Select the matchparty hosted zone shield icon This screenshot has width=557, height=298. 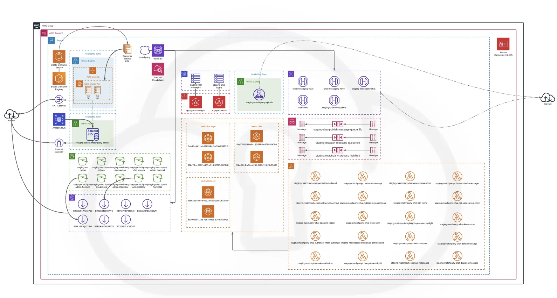[x=145, y=51]
